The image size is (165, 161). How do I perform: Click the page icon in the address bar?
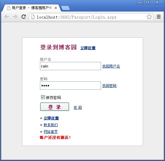[33, 17]
